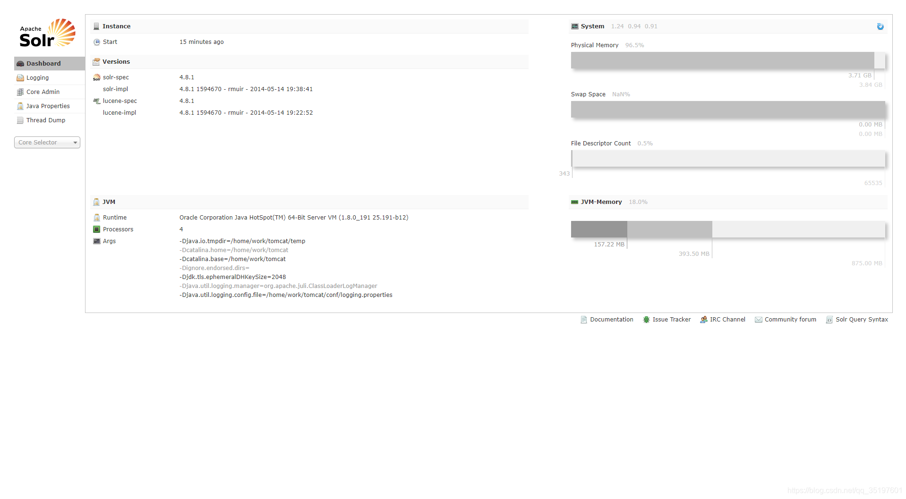Click the Physical Memory usage bar
The width and height of the screenshot is (906, 499).
(728, 60)
